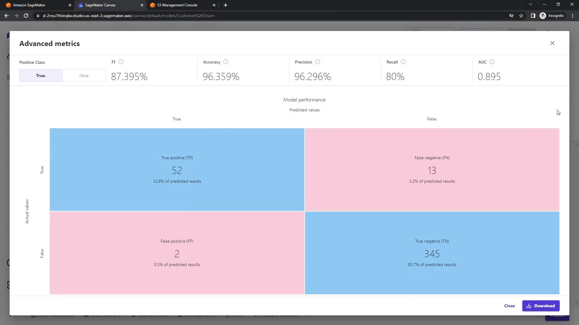Screen dimensions: 579x325
Task: Bookmark this page with the star icon
Action: click(521, 16)
